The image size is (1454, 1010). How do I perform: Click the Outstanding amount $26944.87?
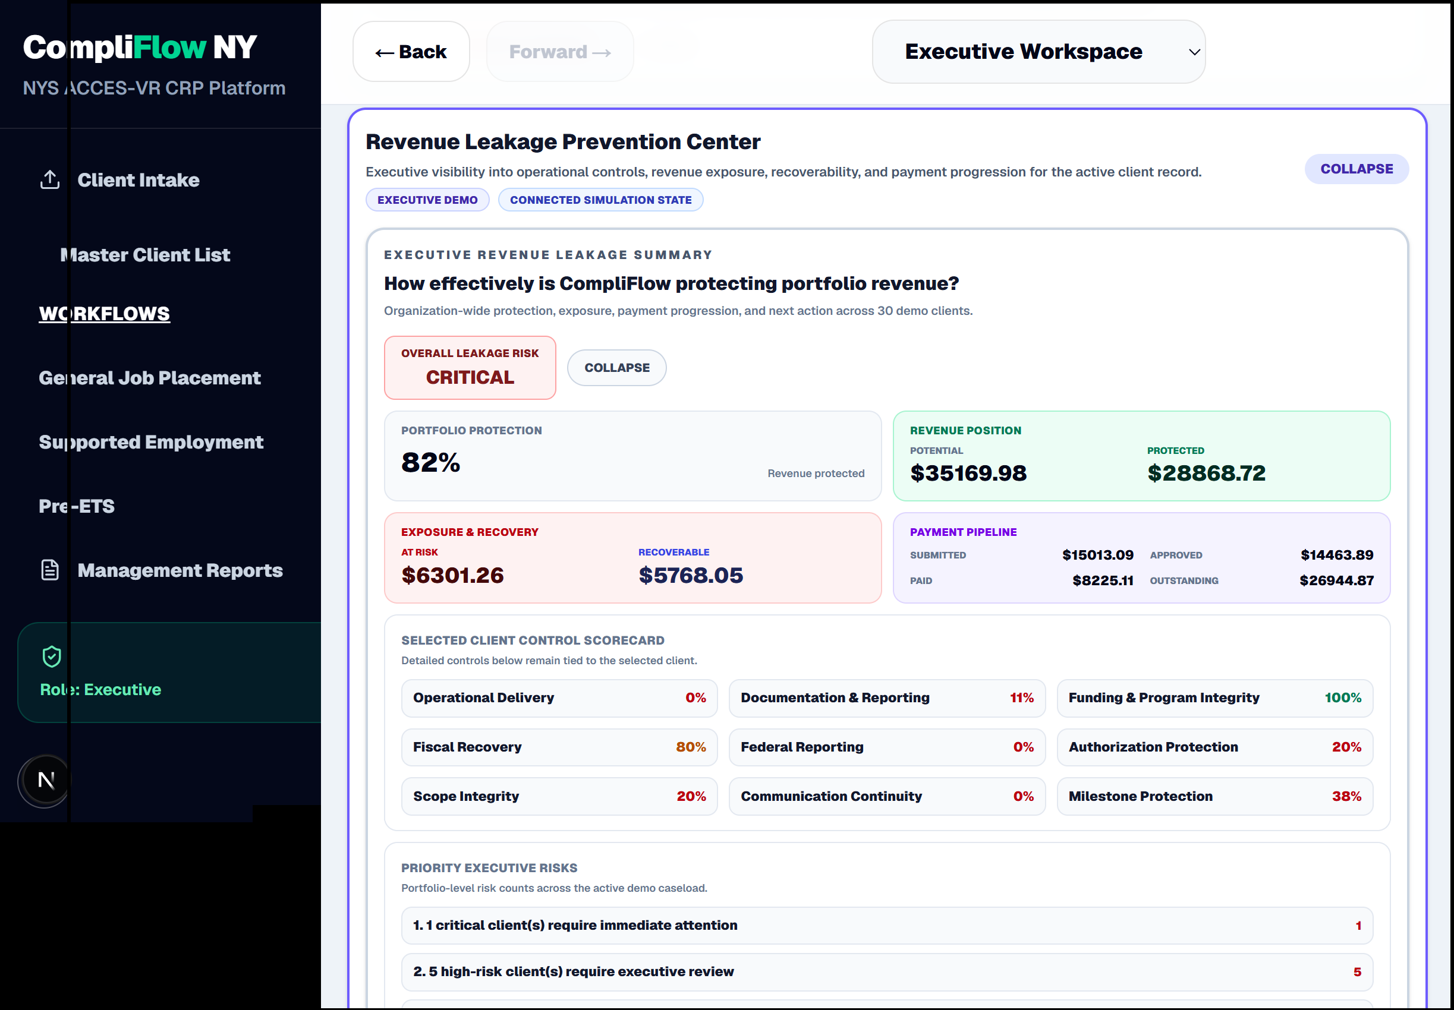click(1336, 580)
